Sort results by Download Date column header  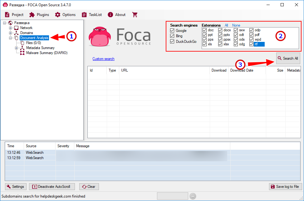247,70
